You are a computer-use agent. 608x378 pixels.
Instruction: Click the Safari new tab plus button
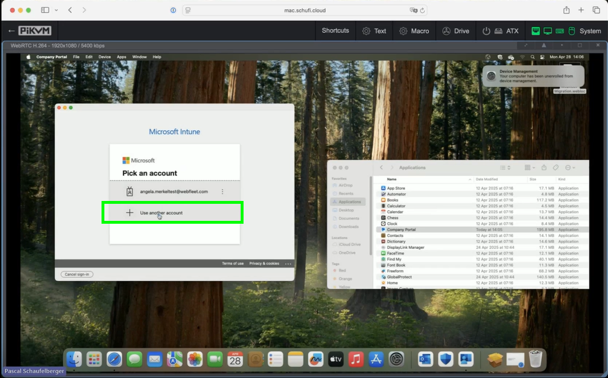[581, 10]
